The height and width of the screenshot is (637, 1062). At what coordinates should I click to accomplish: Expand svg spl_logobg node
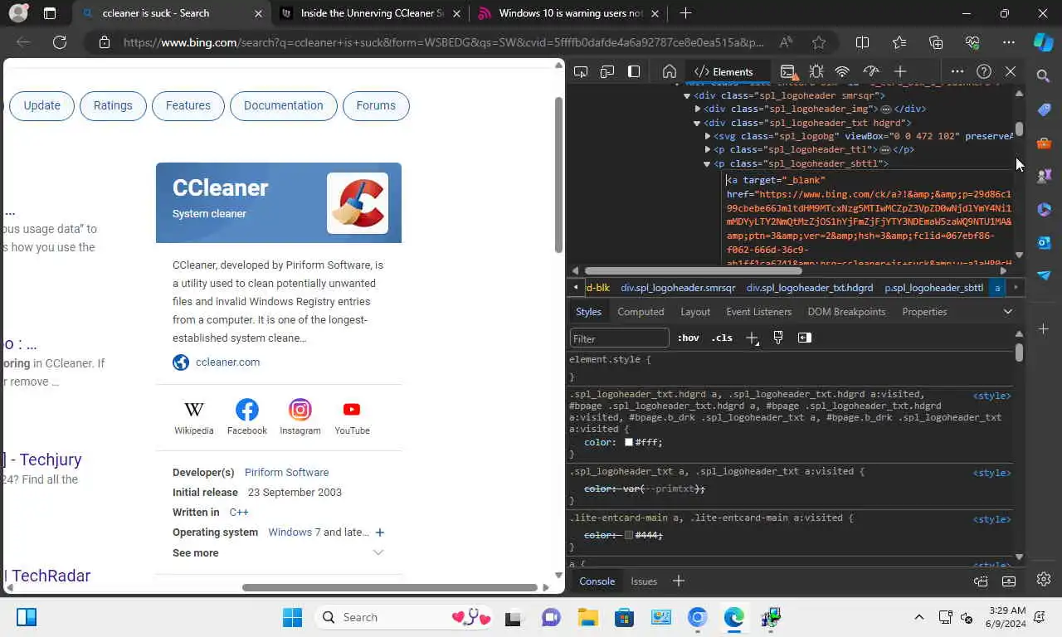click(x=708, y=136)
